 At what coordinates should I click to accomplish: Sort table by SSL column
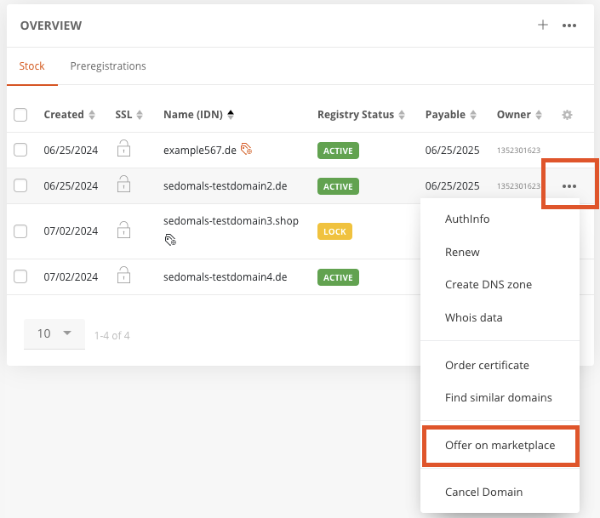(x=129, y=115)
